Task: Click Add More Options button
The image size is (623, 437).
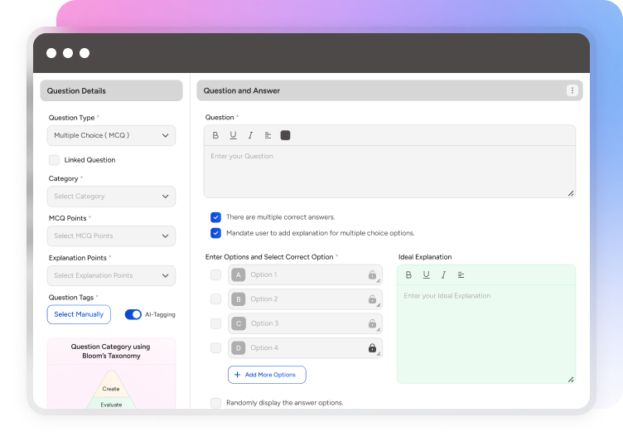Action: tap(267, 375)
